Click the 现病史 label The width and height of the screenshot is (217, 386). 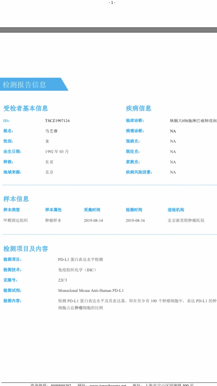tap(133, 141)
